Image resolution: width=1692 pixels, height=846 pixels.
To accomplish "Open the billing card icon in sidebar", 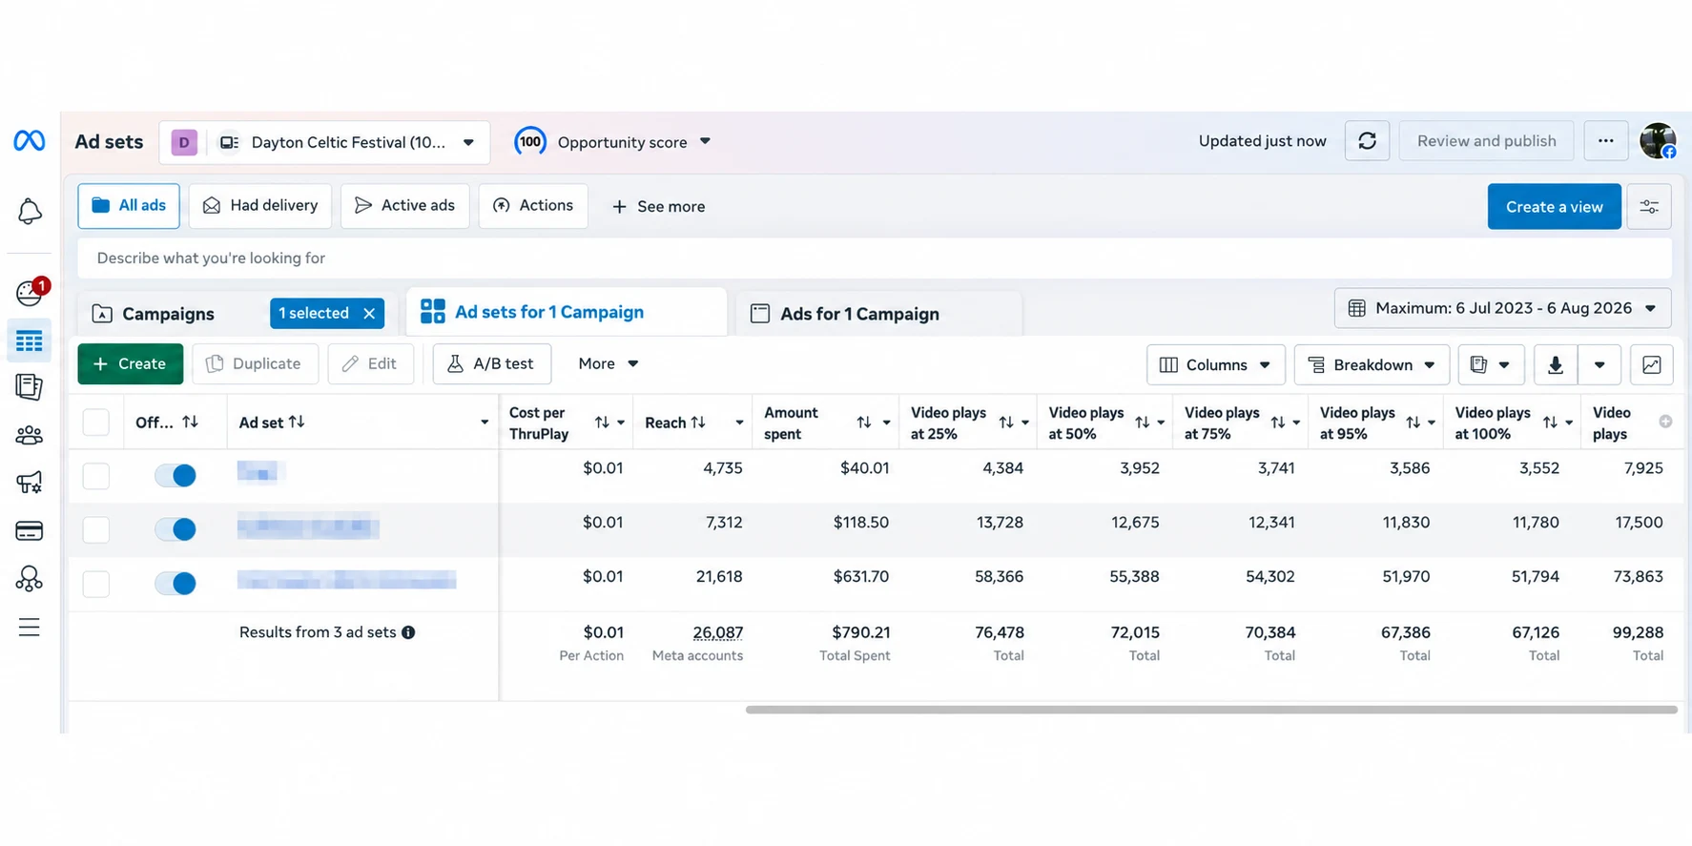I will pyautogui.click(x=30, y=531).
